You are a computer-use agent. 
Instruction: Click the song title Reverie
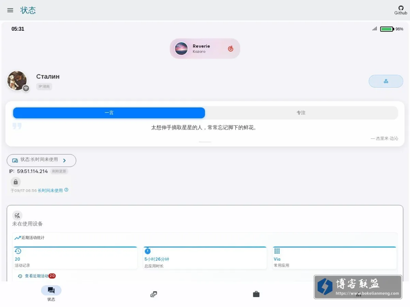[201, 46]
